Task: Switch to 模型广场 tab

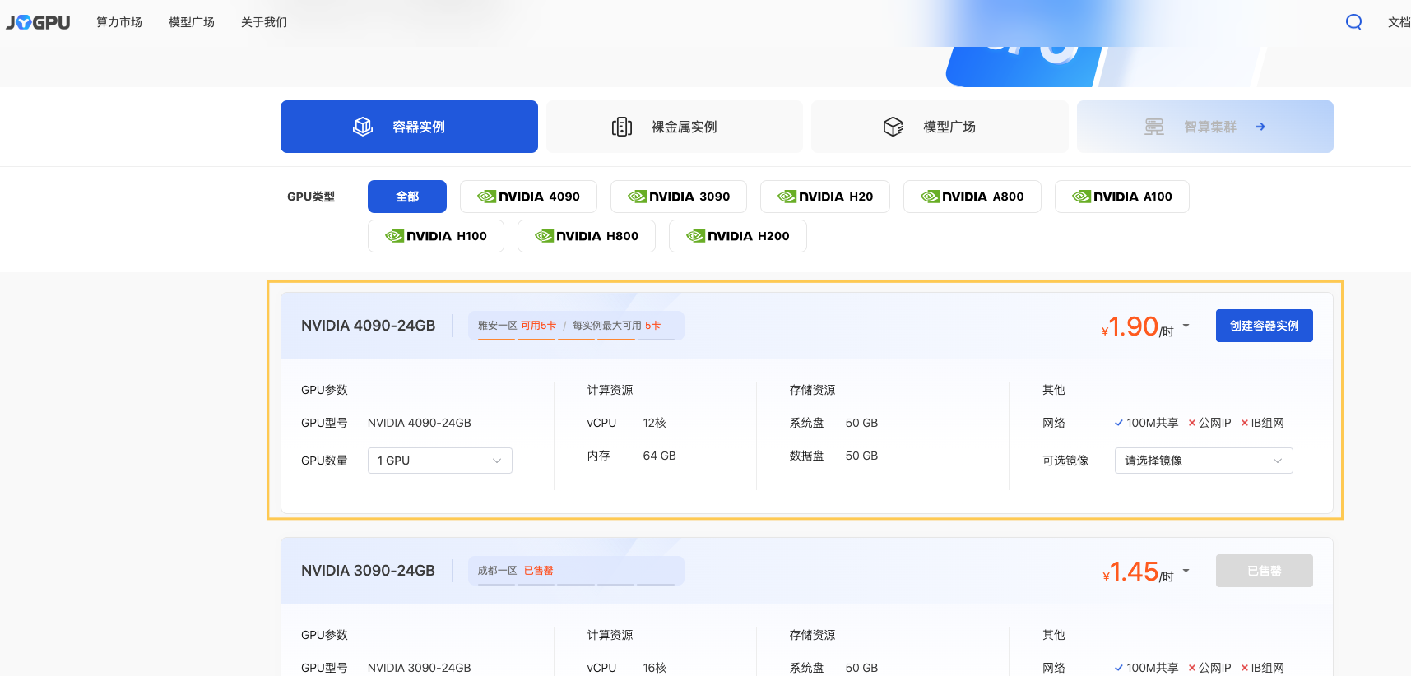Action: 940,127
